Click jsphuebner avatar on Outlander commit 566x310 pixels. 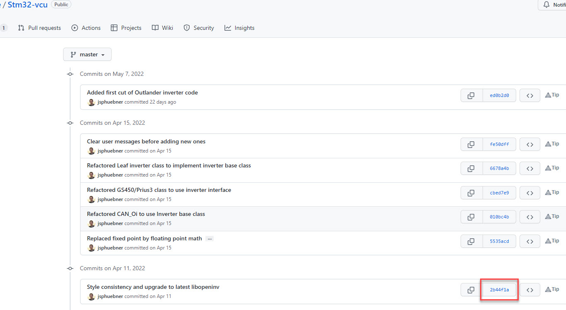[x=91, y=102]
